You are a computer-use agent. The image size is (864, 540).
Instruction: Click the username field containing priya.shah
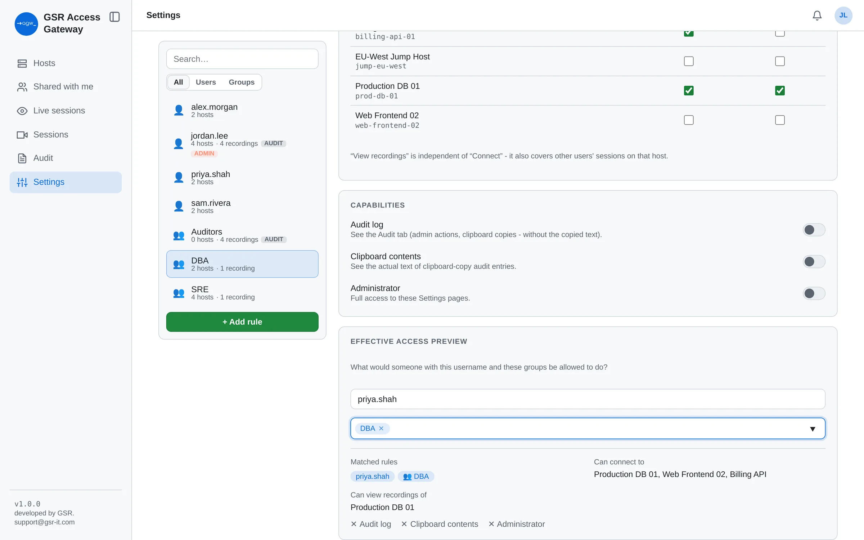tap(588, 399)
